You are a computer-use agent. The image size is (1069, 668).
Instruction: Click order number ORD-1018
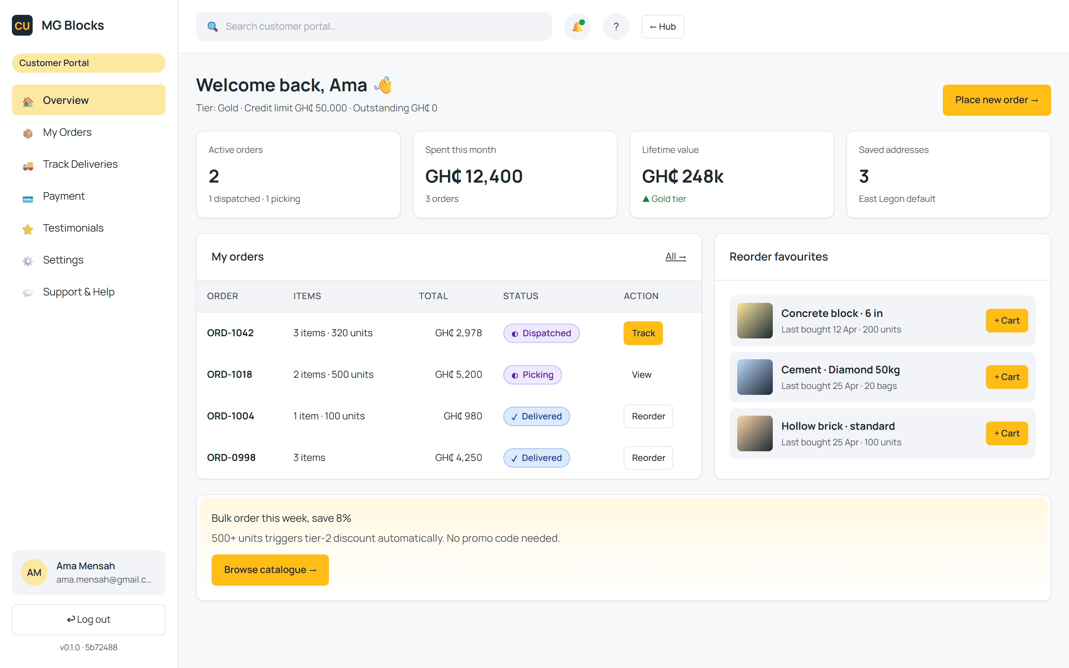pos(229,374)
